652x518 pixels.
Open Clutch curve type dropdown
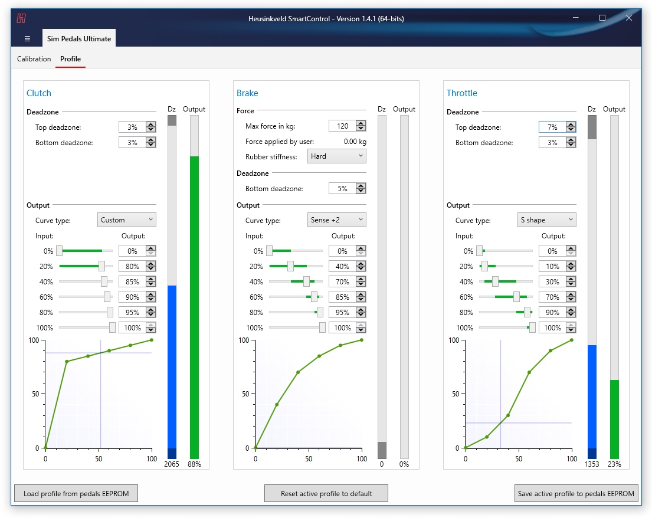pos(127,220)
